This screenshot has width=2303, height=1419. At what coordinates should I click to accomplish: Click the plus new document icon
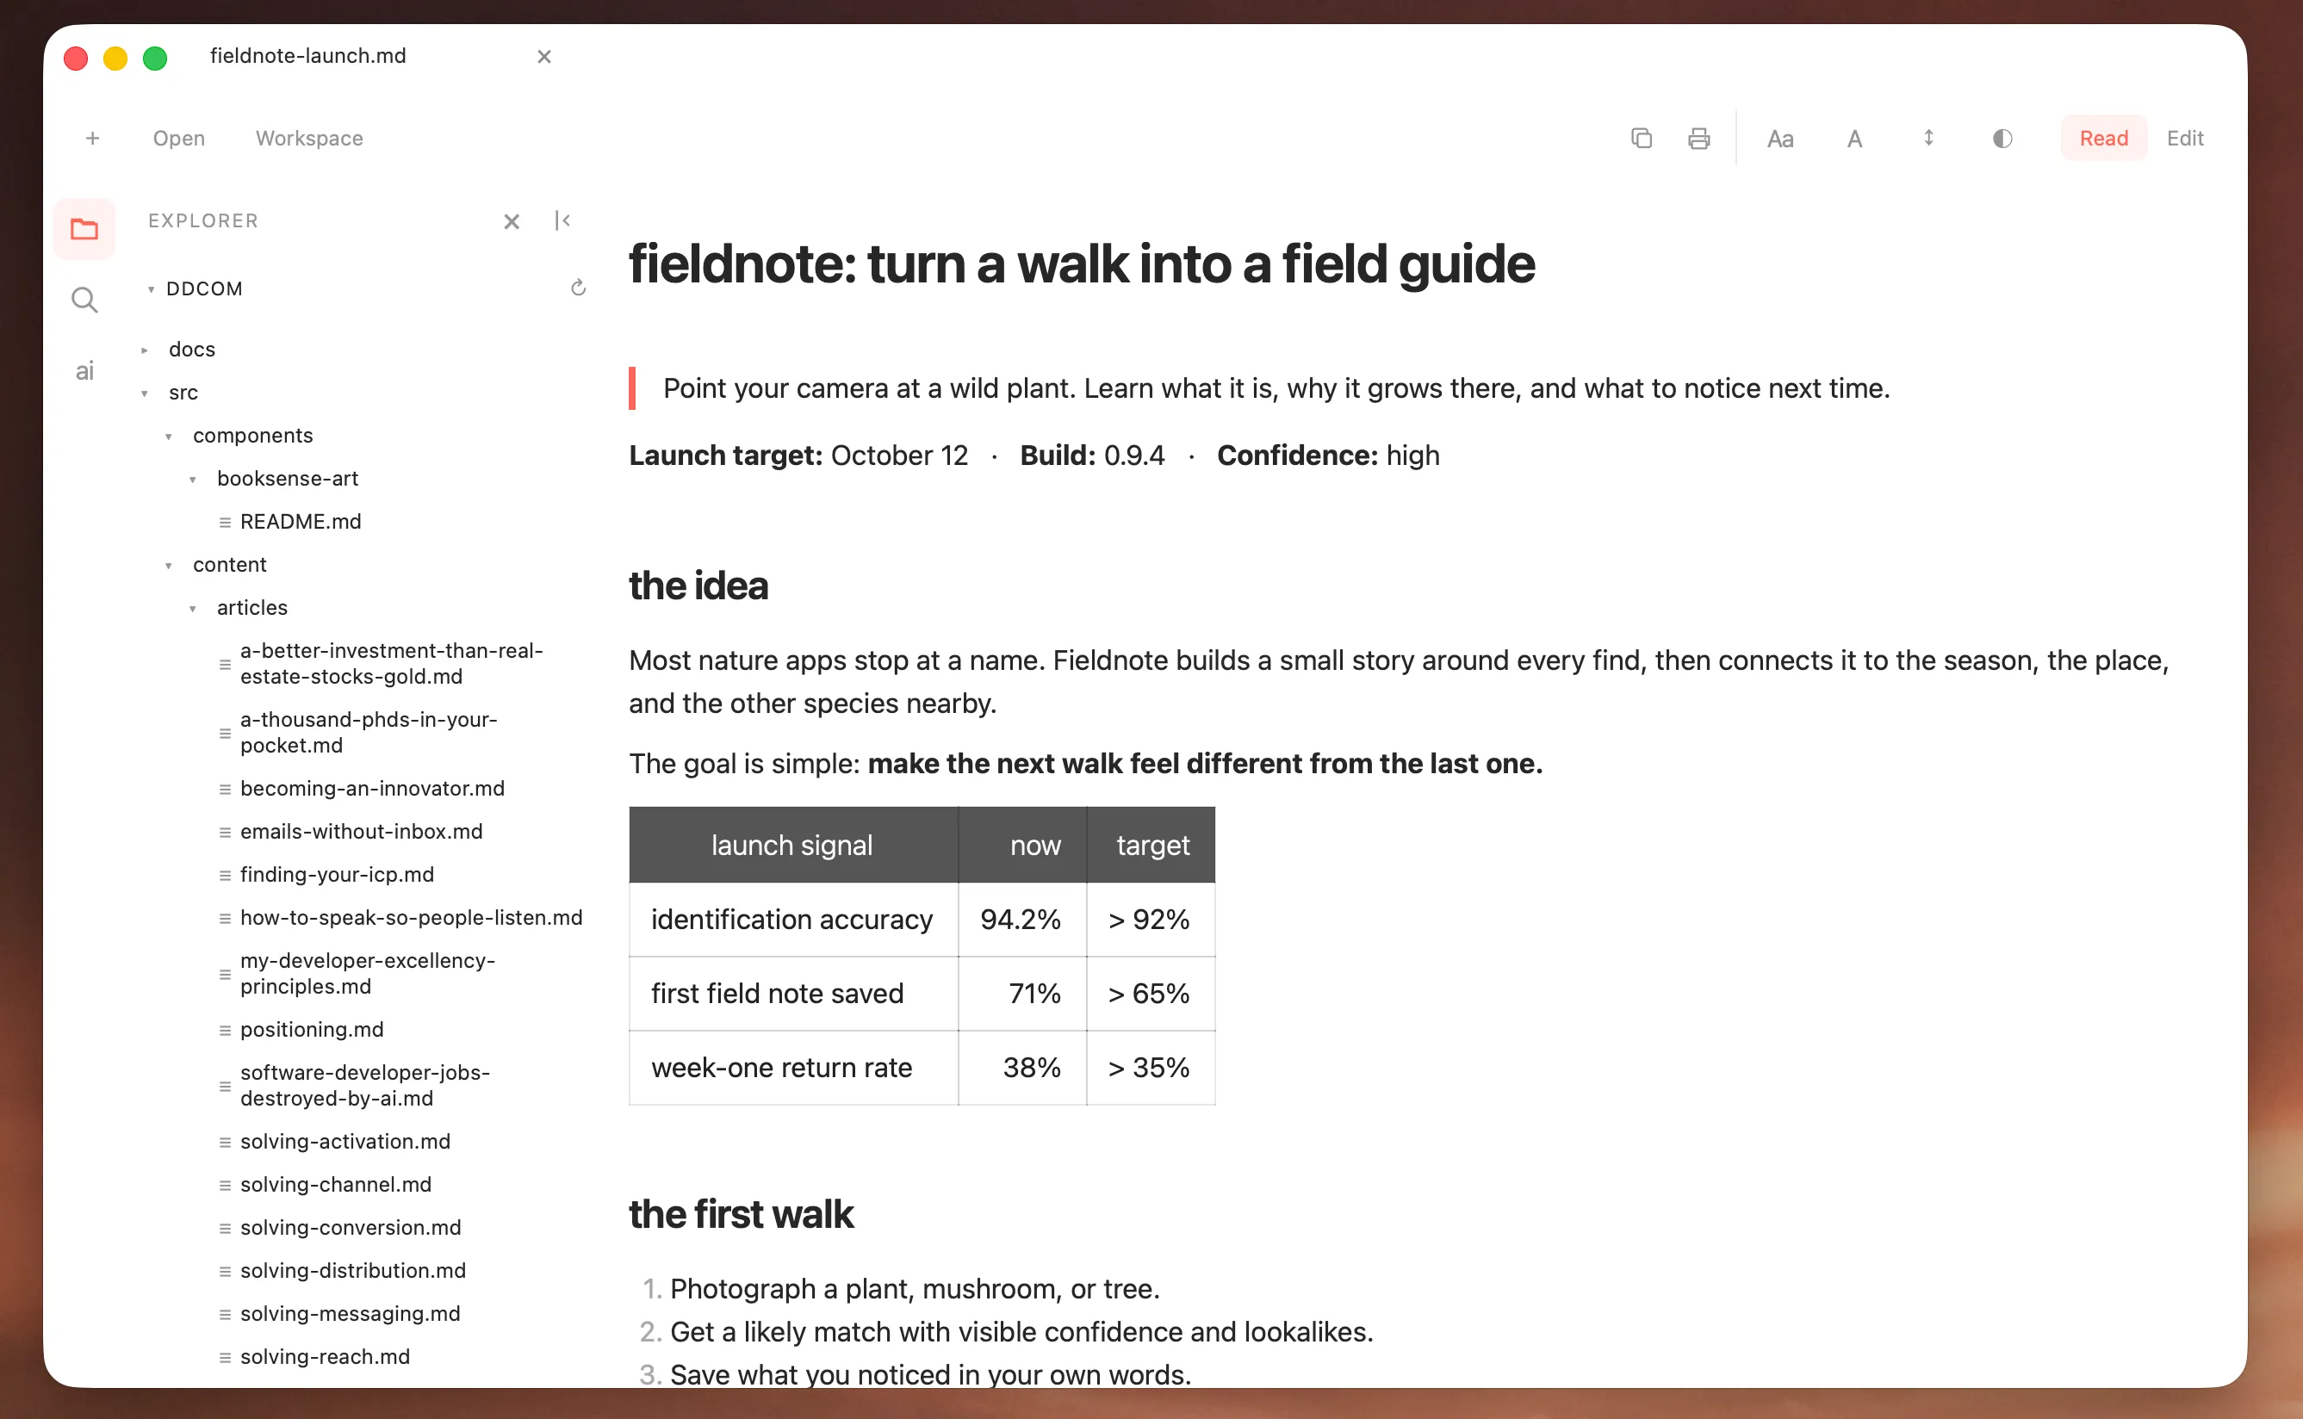(93, 138)
